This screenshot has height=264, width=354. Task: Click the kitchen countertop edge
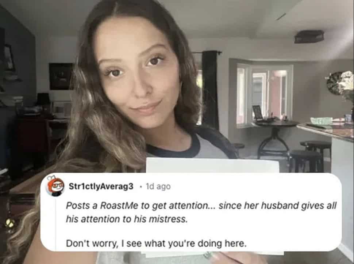click(325, 133)
